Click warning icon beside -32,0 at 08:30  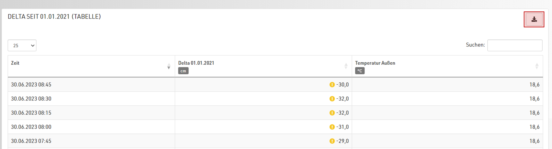[332, 99]
